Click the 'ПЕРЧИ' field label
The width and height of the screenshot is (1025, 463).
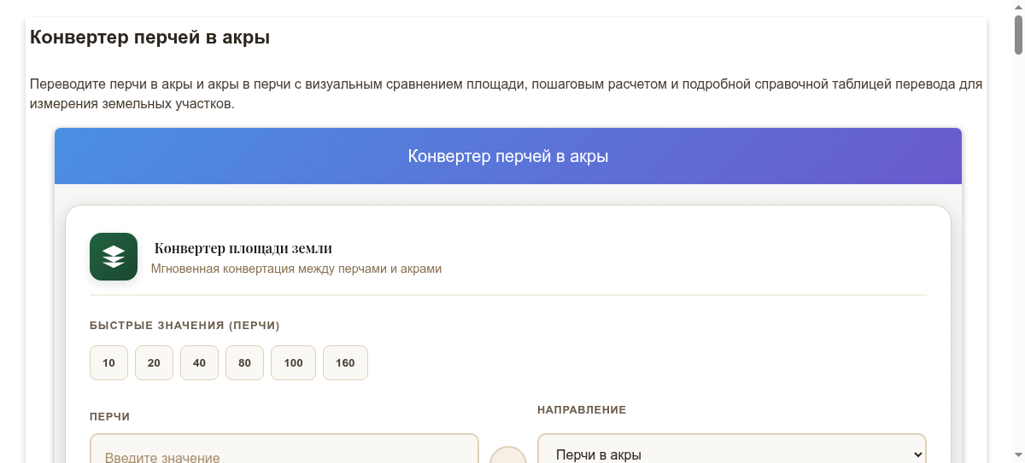coord(110,417)
